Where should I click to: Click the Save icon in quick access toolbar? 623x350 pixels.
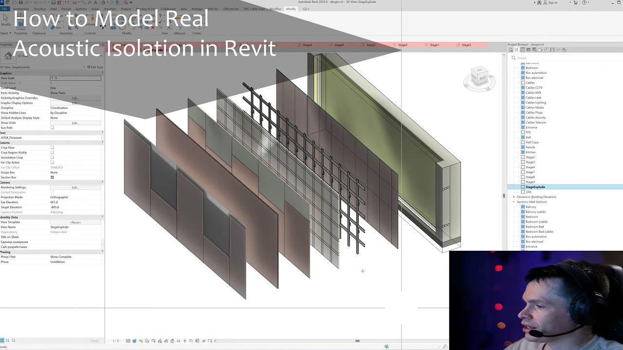[20, 2]
